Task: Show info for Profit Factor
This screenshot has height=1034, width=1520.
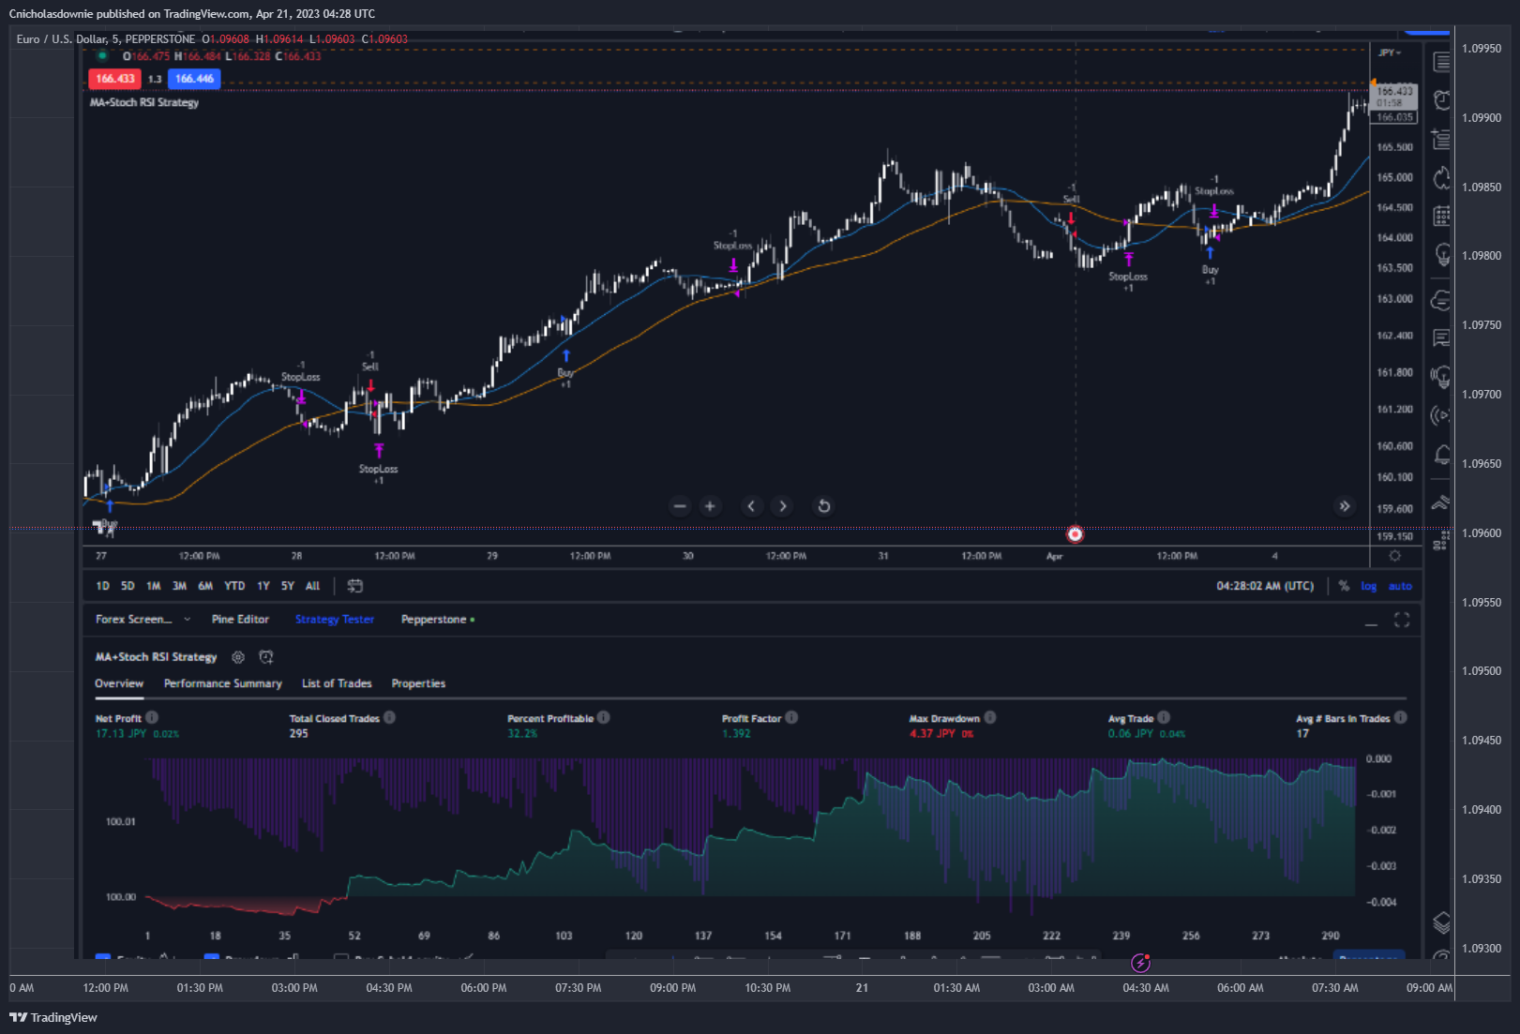Action: 791,718
